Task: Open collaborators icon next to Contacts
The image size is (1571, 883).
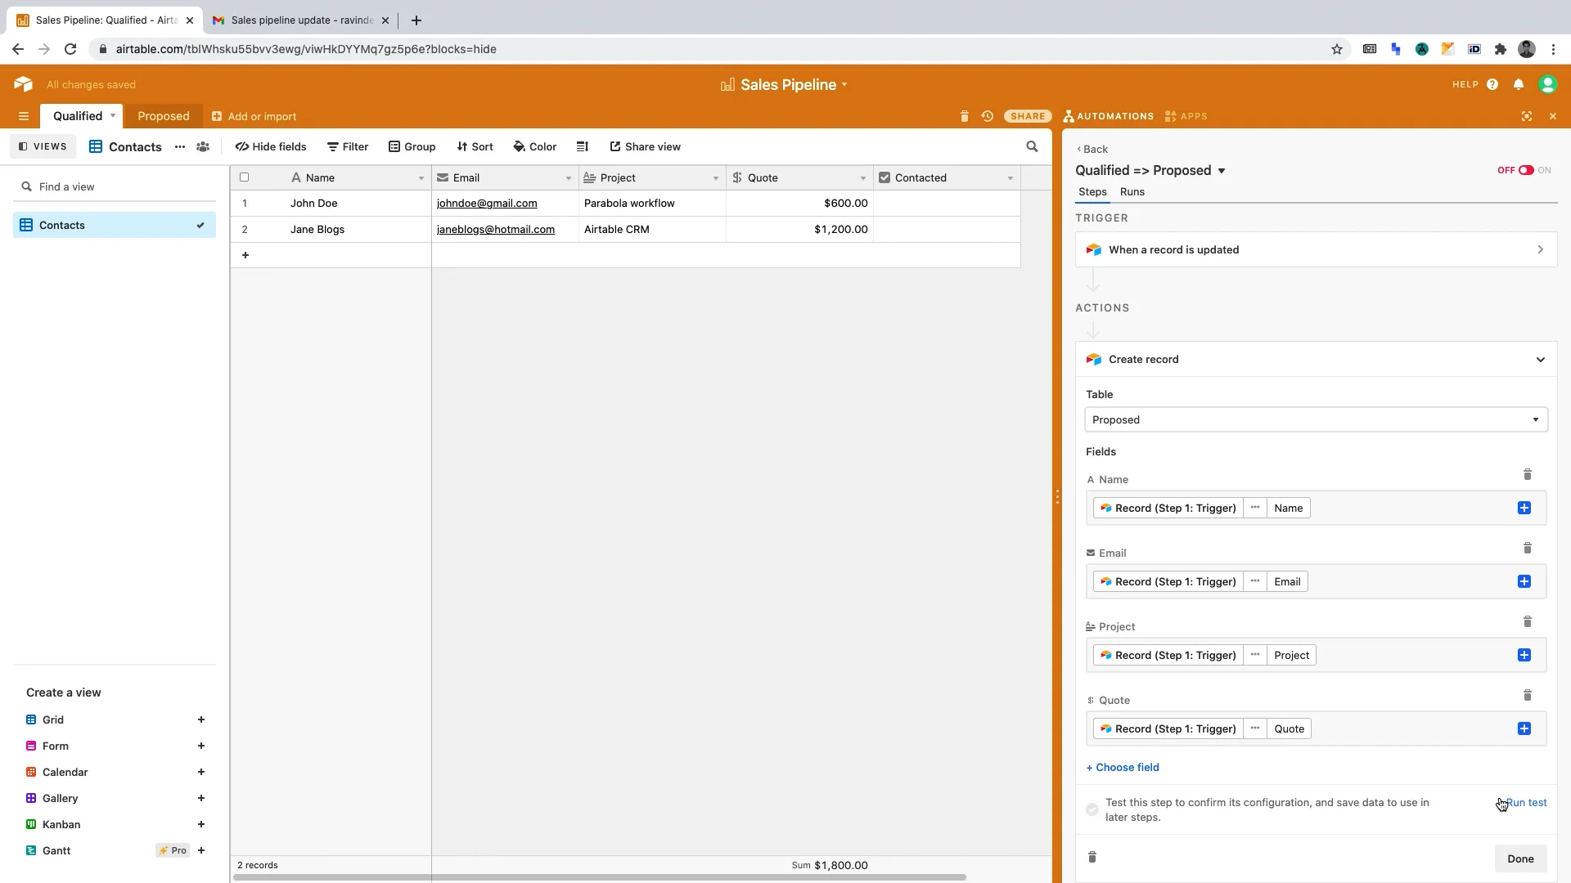Action: [203, 146]
